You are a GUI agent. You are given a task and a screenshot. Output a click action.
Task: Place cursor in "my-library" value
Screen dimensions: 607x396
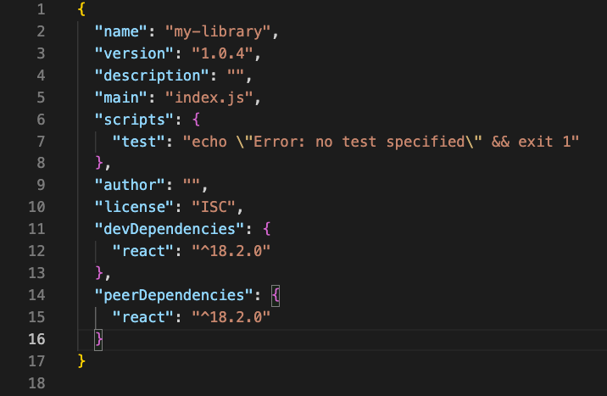218,31
